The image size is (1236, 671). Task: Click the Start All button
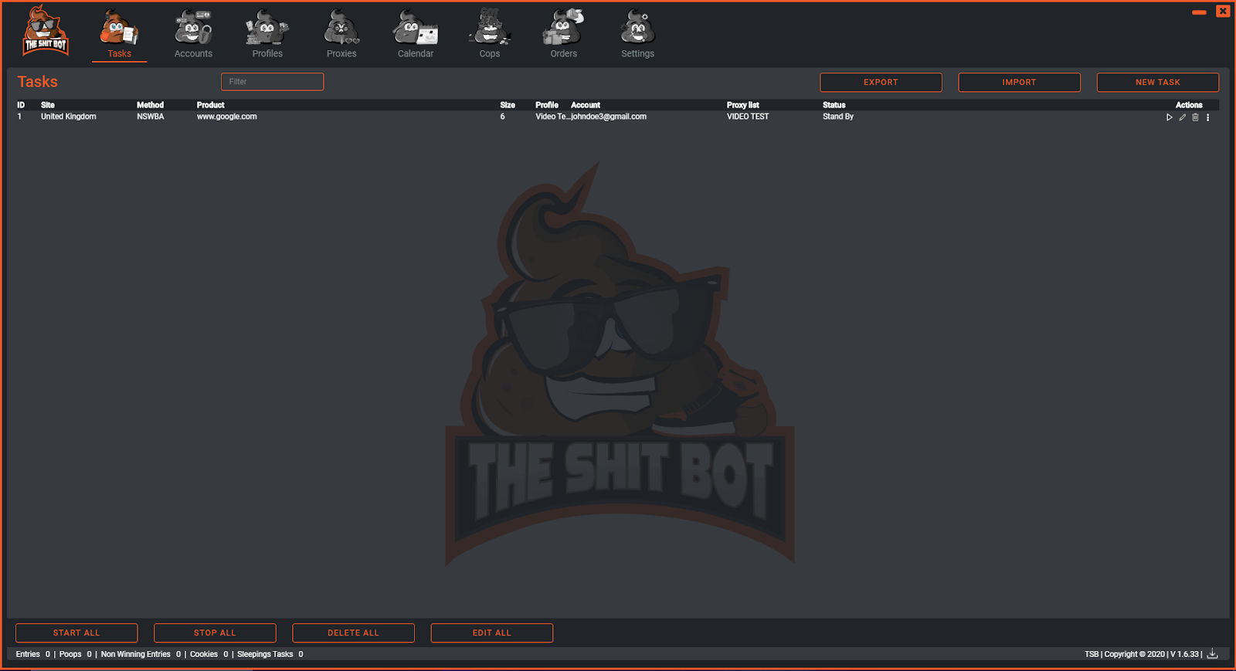[76, 633]
